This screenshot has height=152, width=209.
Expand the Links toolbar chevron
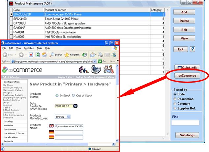118,61
